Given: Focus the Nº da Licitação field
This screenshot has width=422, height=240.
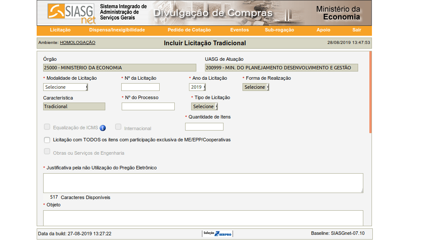Looking at the screenshot, I should (141, 87).
